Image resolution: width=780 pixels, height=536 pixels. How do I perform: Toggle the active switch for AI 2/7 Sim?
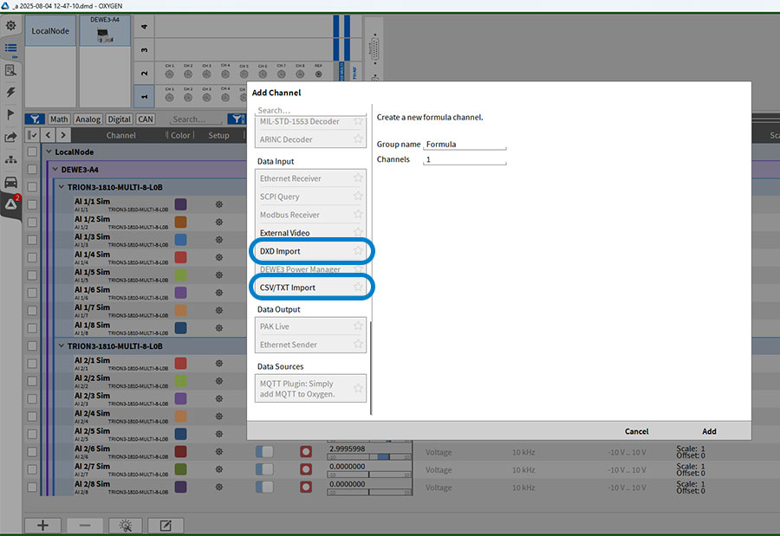[x=264, y=468]
